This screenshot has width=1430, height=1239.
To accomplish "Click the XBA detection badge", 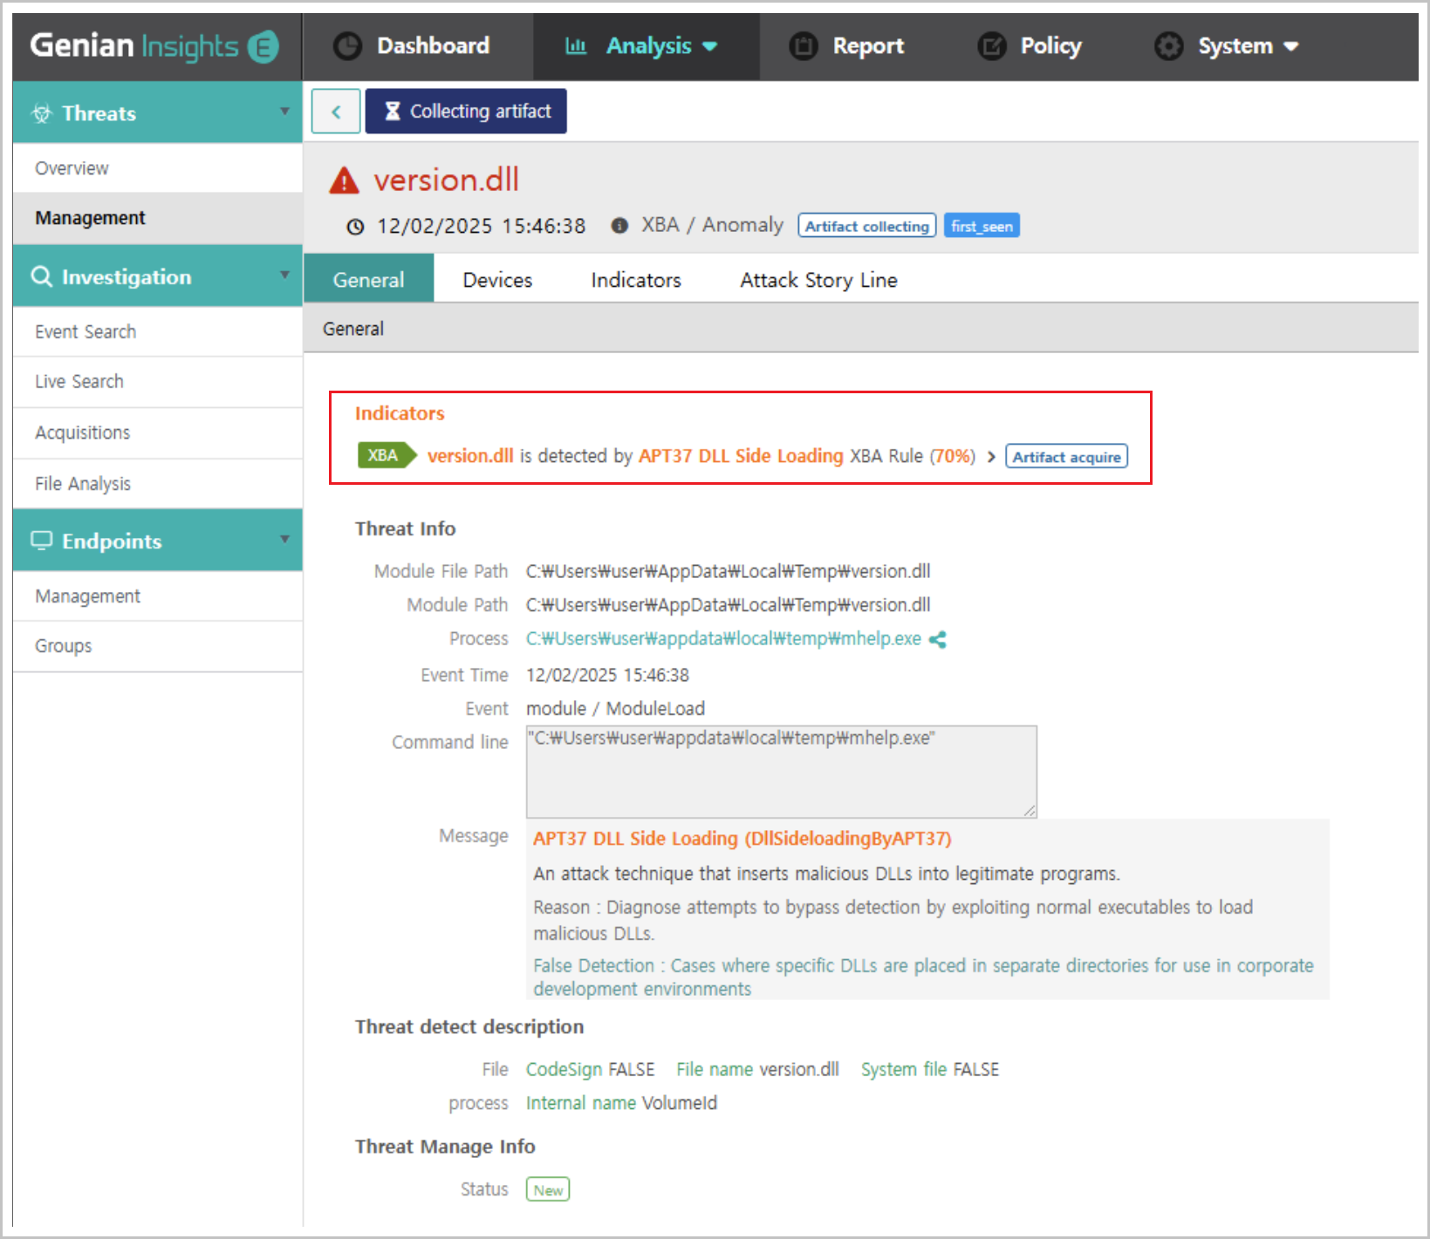I will 384,455.
